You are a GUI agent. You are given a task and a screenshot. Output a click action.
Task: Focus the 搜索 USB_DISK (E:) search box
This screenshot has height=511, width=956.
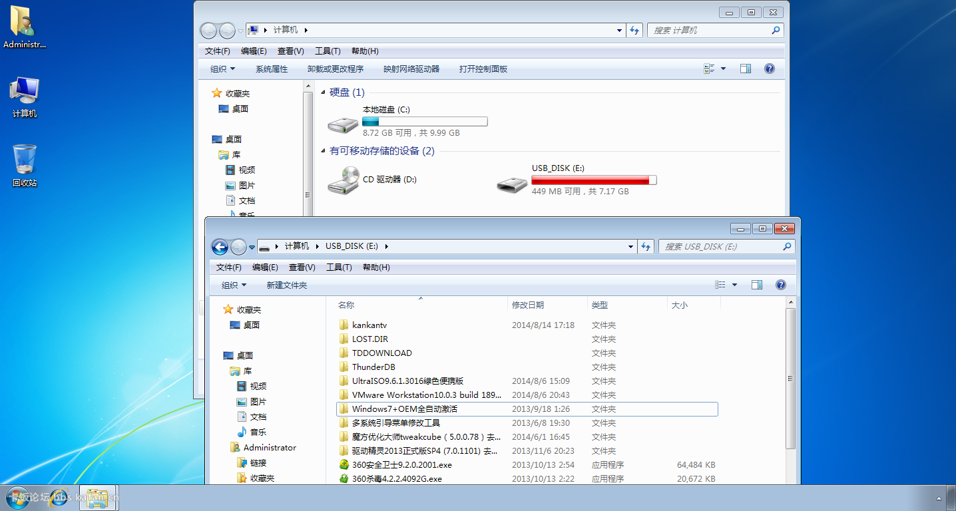tap(727, 246)
